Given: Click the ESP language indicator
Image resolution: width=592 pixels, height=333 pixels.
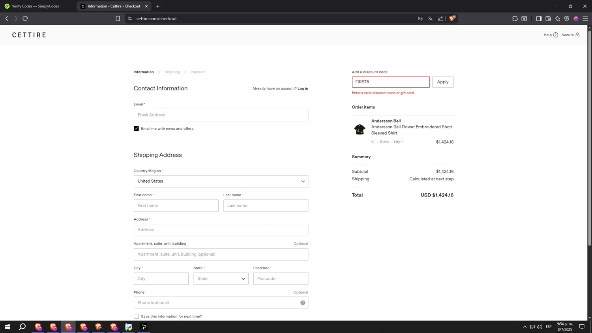Looking at the screenshot, I should (x=549, y=327).
